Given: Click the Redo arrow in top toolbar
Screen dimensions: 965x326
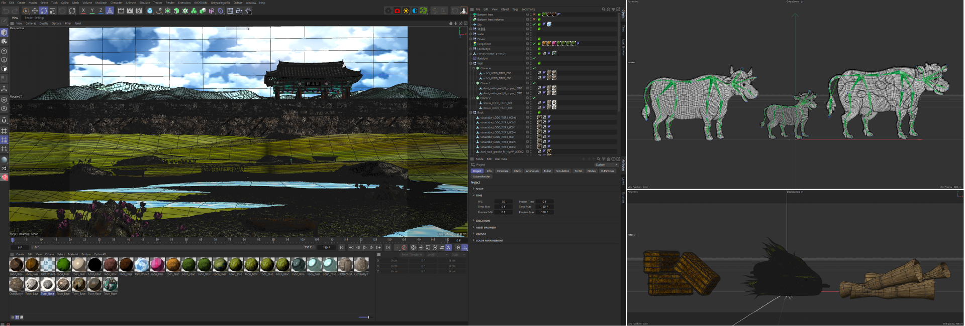Looking at the screenshot, I should 15,11.
